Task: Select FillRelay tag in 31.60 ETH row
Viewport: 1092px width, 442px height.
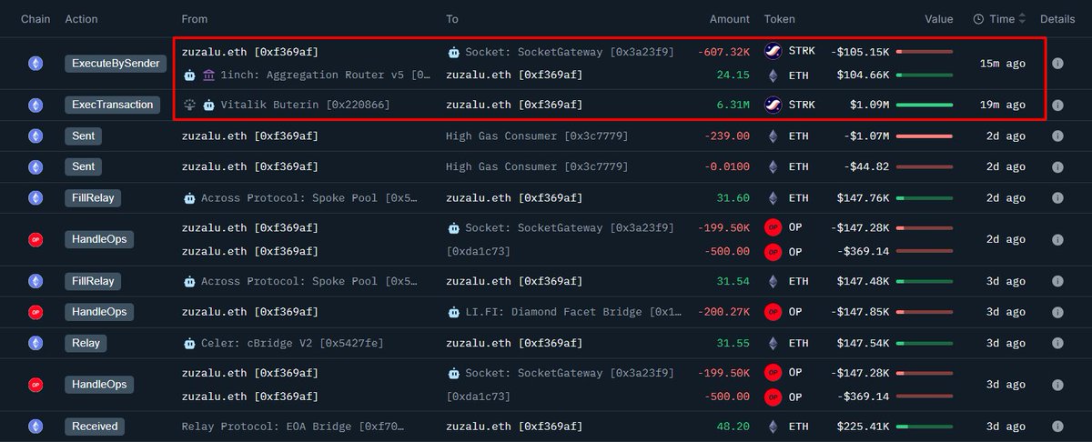Action: point(93,198)
